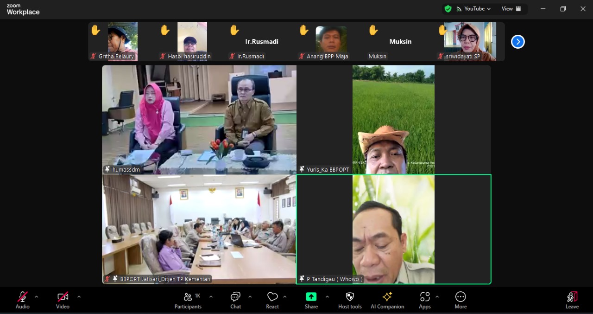Expand share options arrow next to Share
This screenshot has width=593, height=314.
tap(327, 297)
